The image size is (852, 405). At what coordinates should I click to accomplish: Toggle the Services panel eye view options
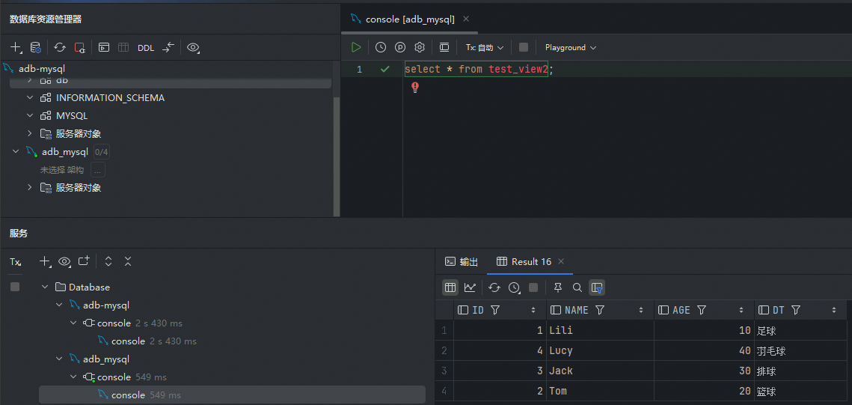pyautogui.click(x=64, y=261)
